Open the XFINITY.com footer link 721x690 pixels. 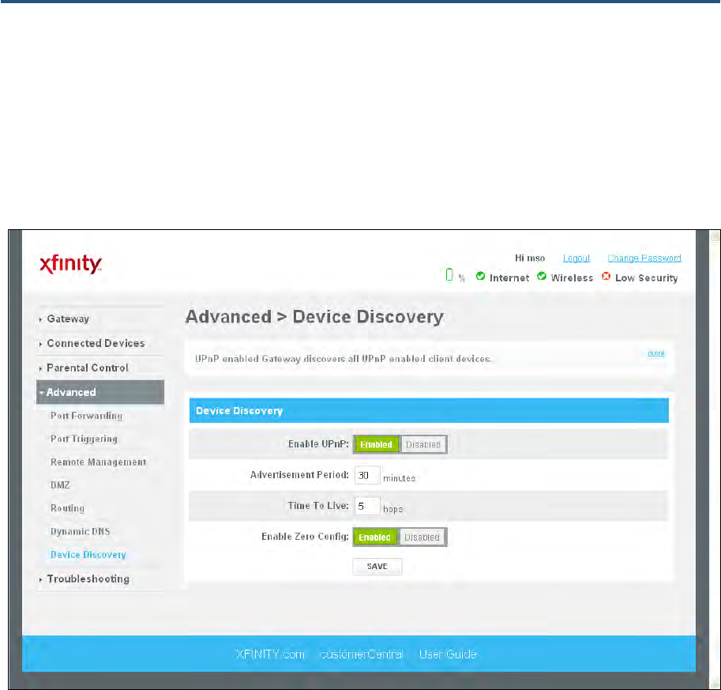click(x=270, y=654)
